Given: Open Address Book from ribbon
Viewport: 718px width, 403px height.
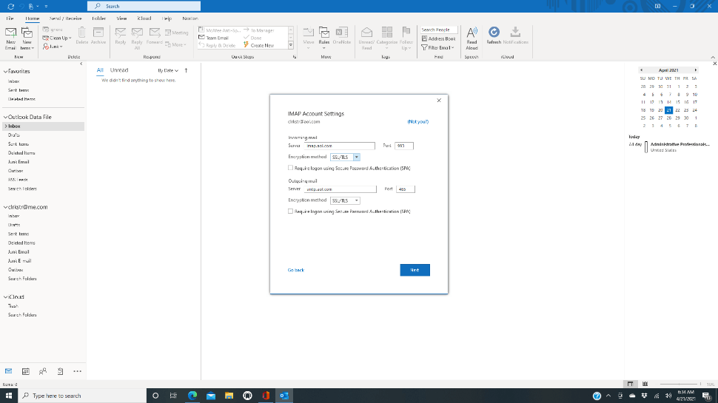Looking at the screenshot, I should [439, 39].
